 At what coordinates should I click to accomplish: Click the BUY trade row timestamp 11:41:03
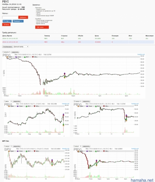(x=10, y=39)
